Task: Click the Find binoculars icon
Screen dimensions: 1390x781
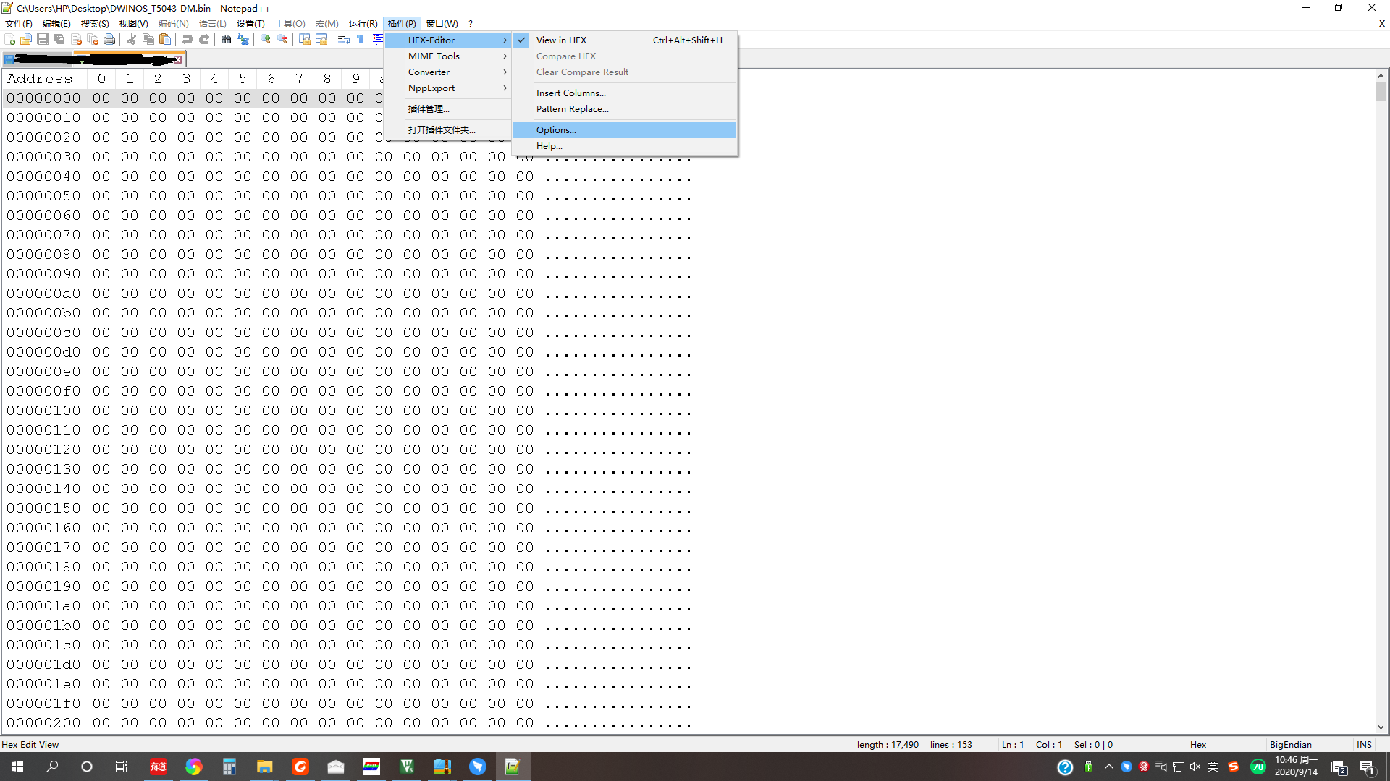Action: 227,39
